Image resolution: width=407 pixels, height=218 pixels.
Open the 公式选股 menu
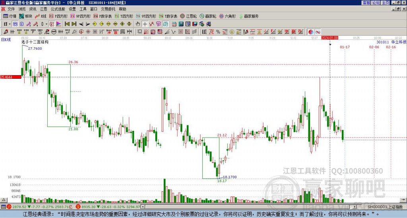[x=58, y=9]
